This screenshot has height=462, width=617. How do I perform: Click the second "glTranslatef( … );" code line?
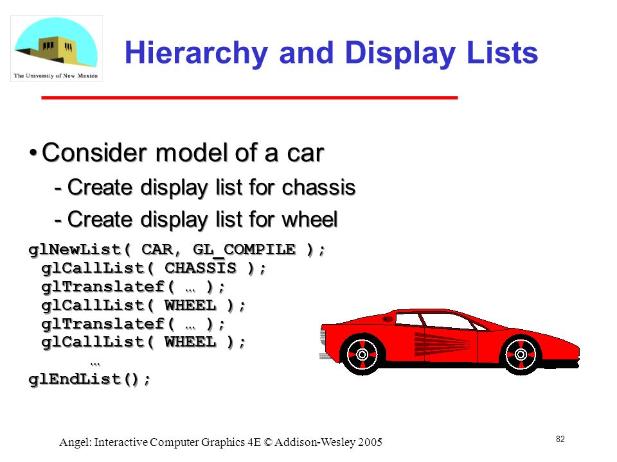[x=134, y=323]
